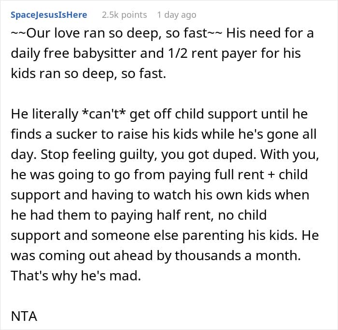Open the '1 day ago' timestamp permalink
The height and width of the screenshot is (330, 338).
(x=177, y=15)
